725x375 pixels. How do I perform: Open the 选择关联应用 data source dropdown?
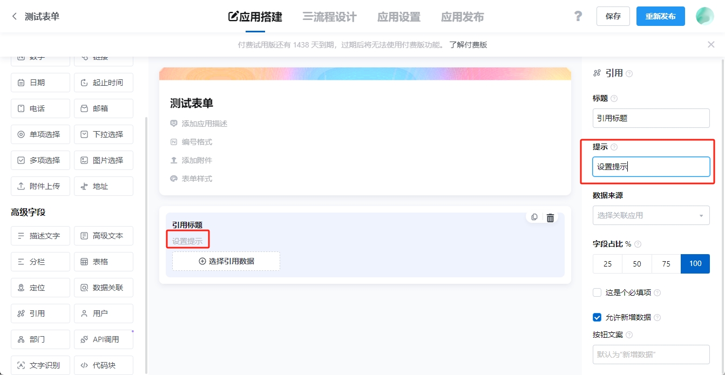click(651, 215)
